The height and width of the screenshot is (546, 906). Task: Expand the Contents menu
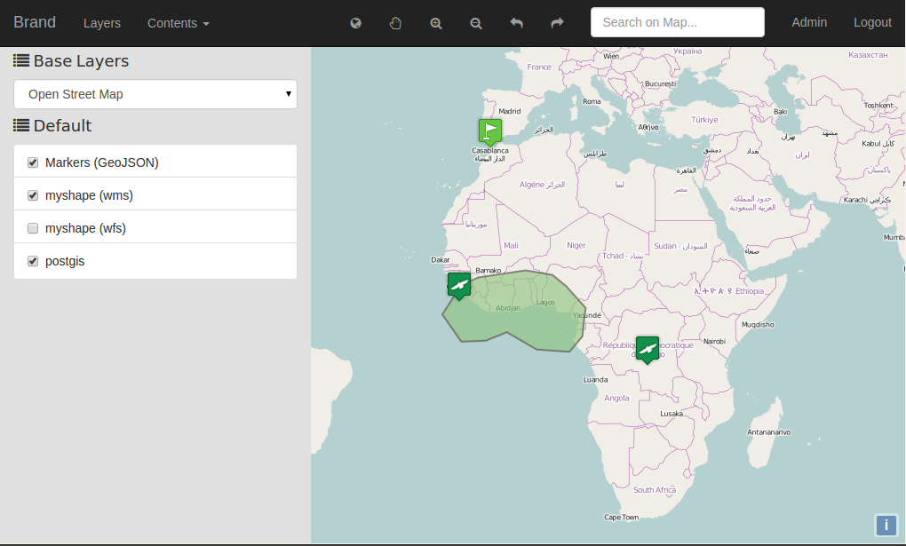tap(178, 23)
